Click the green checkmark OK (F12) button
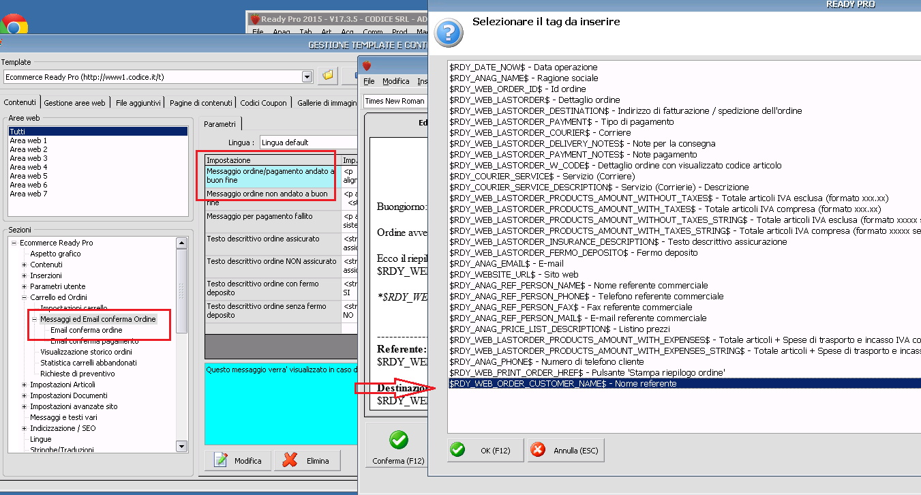The height and width of the screenshot is (495, 921). click(x=485, y=451)
